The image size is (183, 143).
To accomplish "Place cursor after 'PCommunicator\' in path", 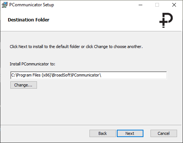I will (x=101, y=75).
